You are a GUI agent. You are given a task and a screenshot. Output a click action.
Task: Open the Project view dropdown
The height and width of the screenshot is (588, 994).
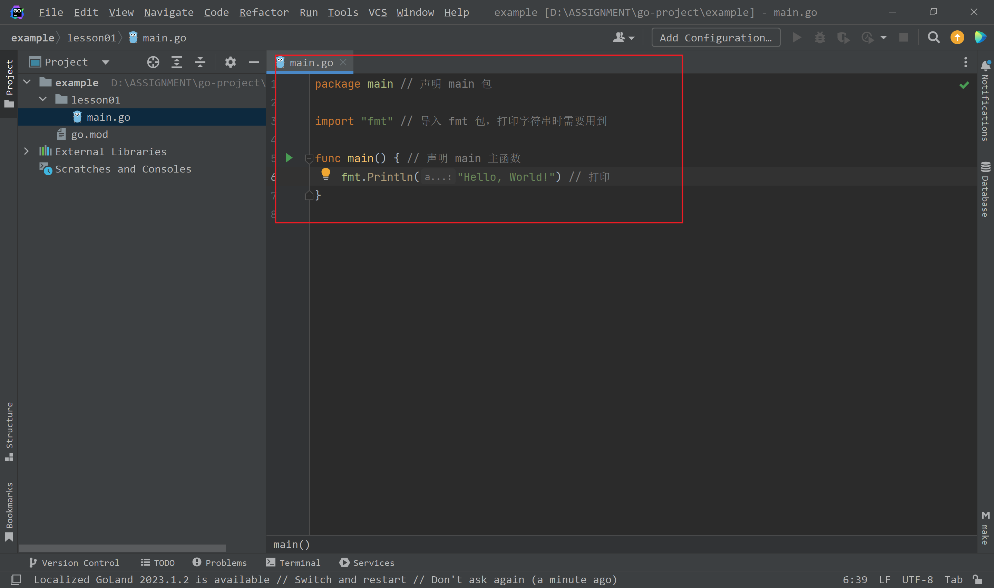click(x=105, y=62)
